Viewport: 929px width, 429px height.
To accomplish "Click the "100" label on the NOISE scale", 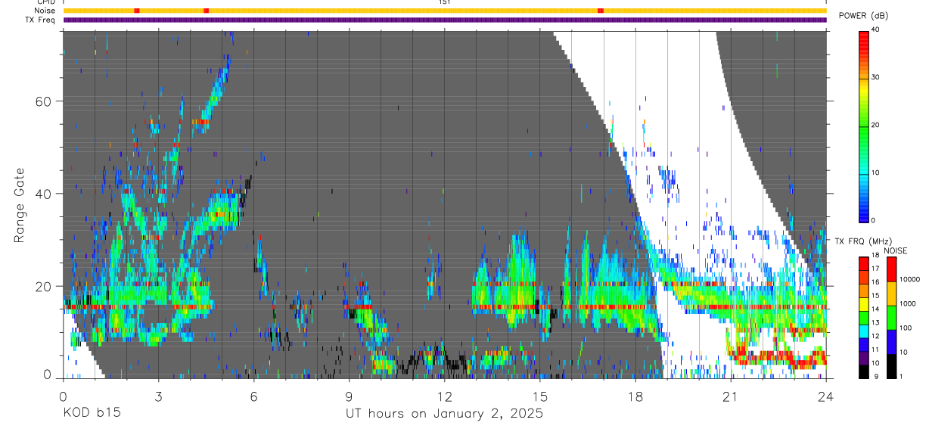I will coord(906,328).
